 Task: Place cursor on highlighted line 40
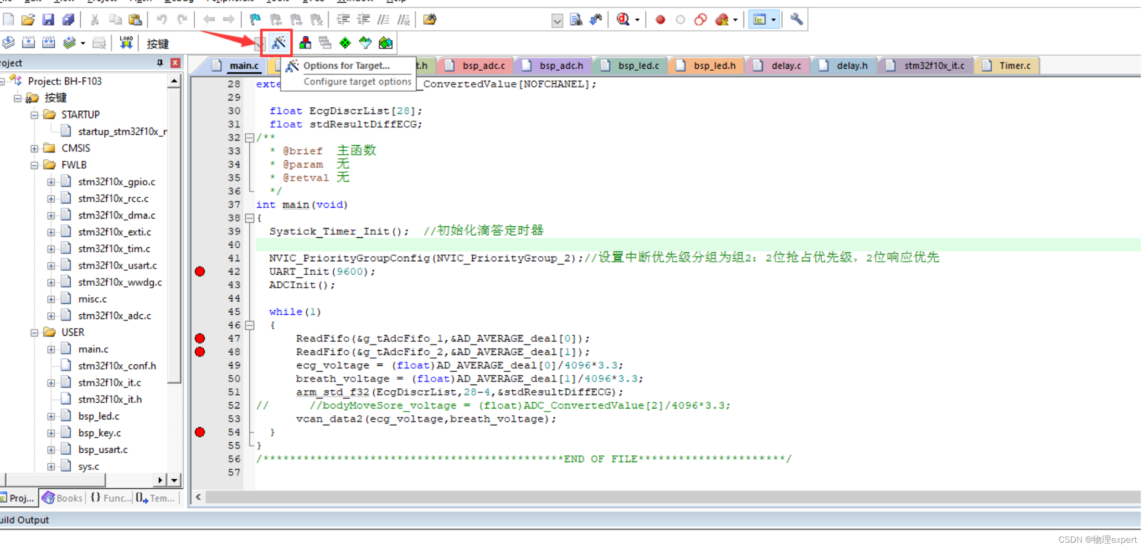pyautogui.click(x=698, y=245)
